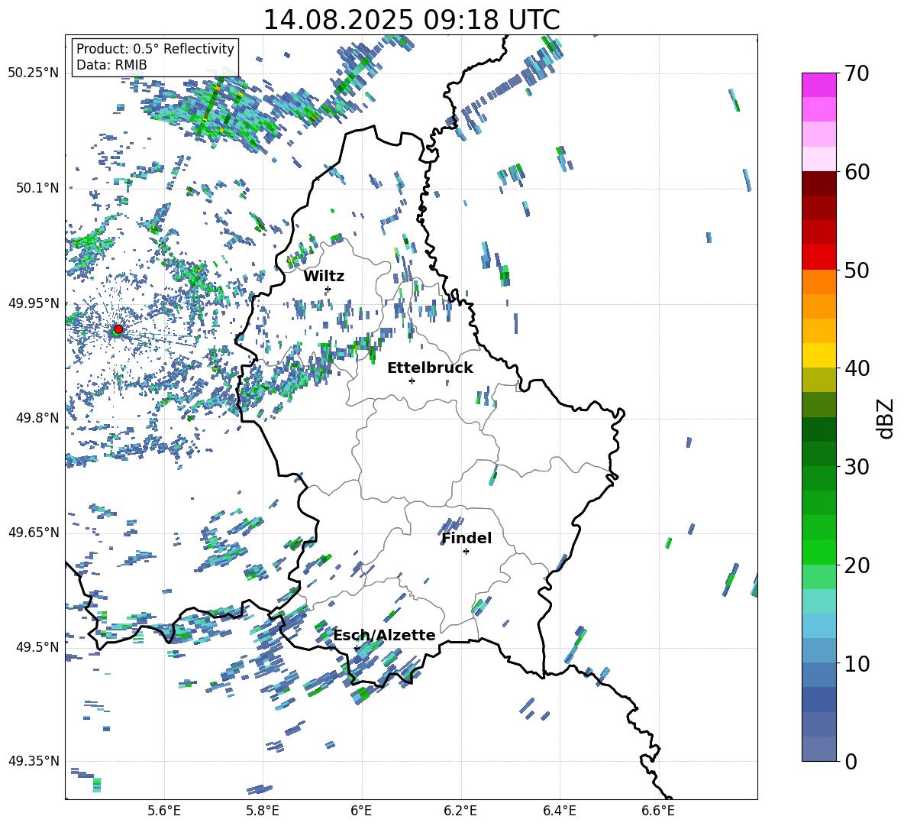
Task: Pick the bright red 50 dBZ swatch
Action: click(818, 257)
